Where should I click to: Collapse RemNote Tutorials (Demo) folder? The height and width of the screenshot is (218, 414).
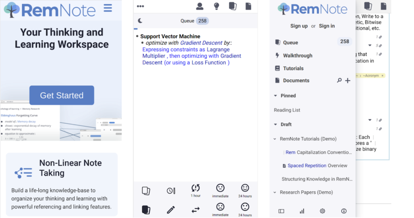click(275, 139)
